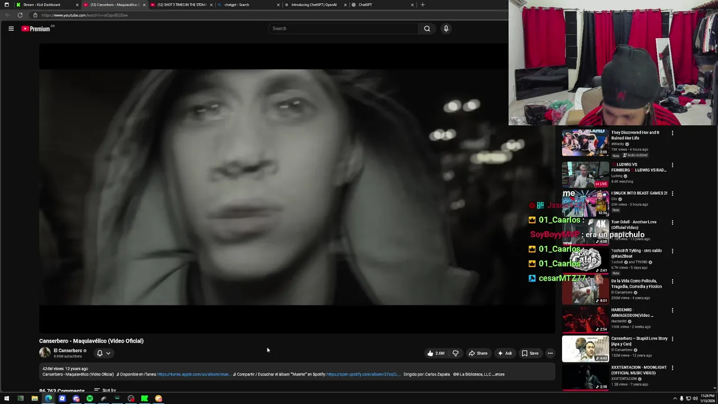Open Tom Odell - Another Love thumbnail

(585, 232)
